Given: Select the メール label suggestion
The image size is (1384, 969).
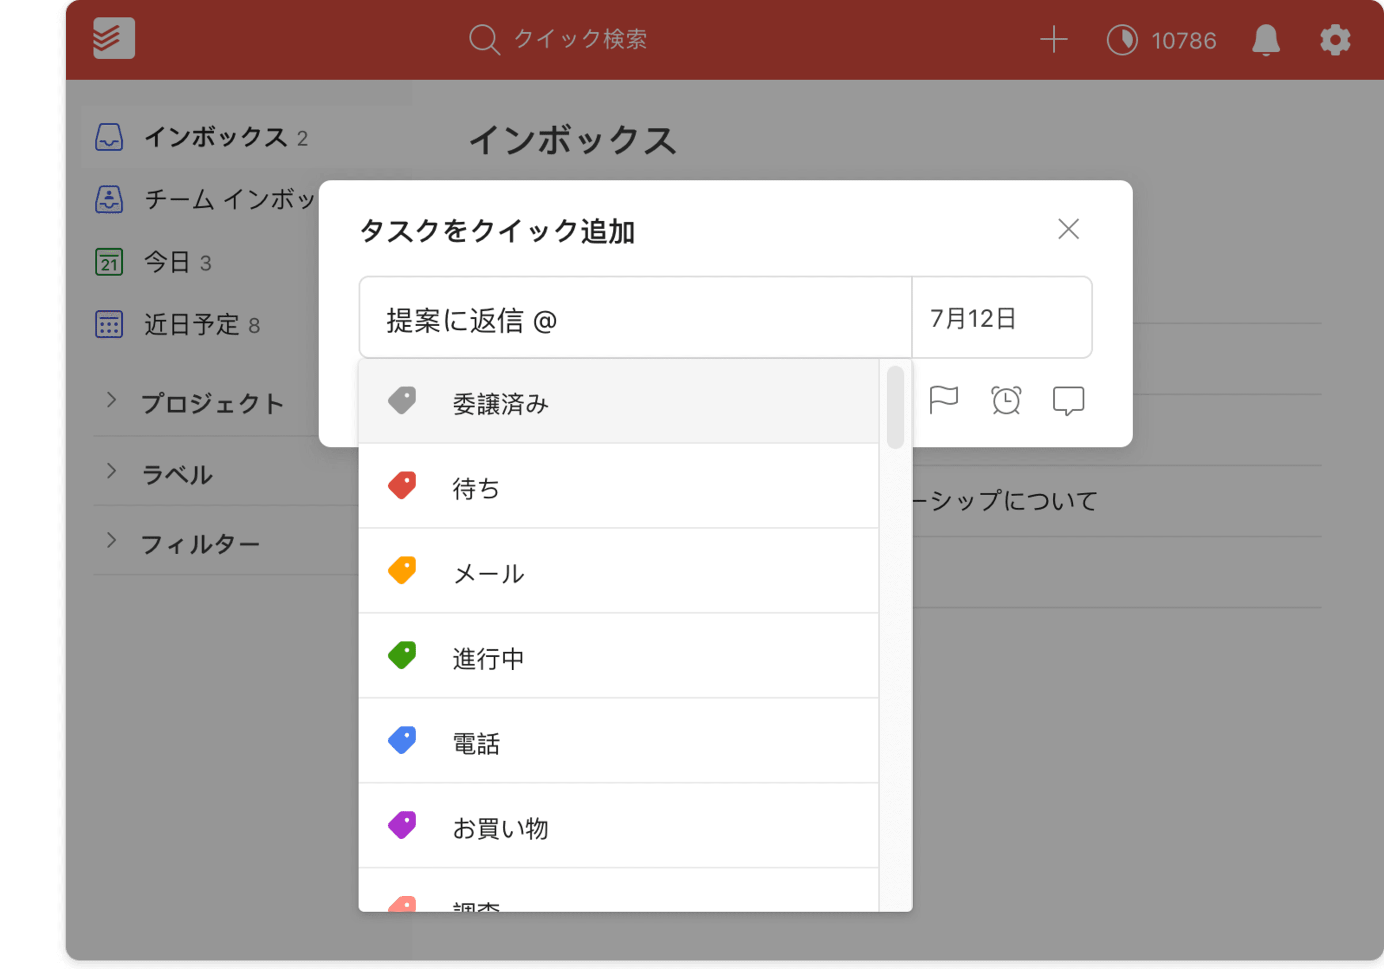Looking at the screenshot, I should (x=619, y=572).
